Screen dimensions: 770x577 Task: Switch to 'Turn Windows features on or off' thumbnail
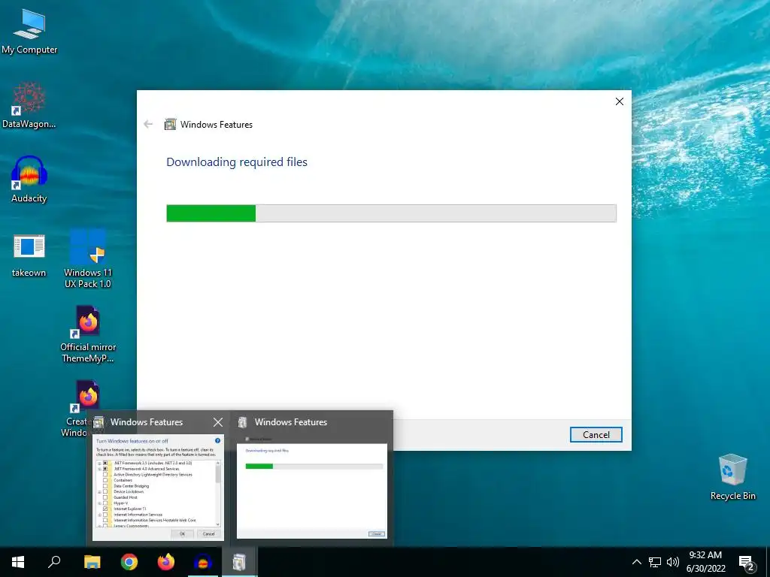(x=158, y=488)
